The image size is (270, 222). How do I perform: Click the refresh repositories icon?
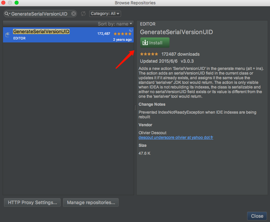[x=83, y=14]
